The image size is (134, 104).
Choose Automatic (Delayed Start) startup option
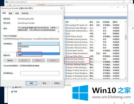tap(39, 47)
